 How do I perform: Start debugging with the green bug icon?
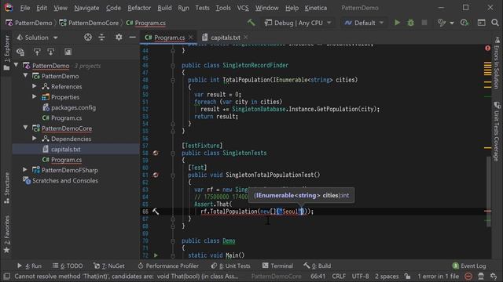[x=410, y=23]
